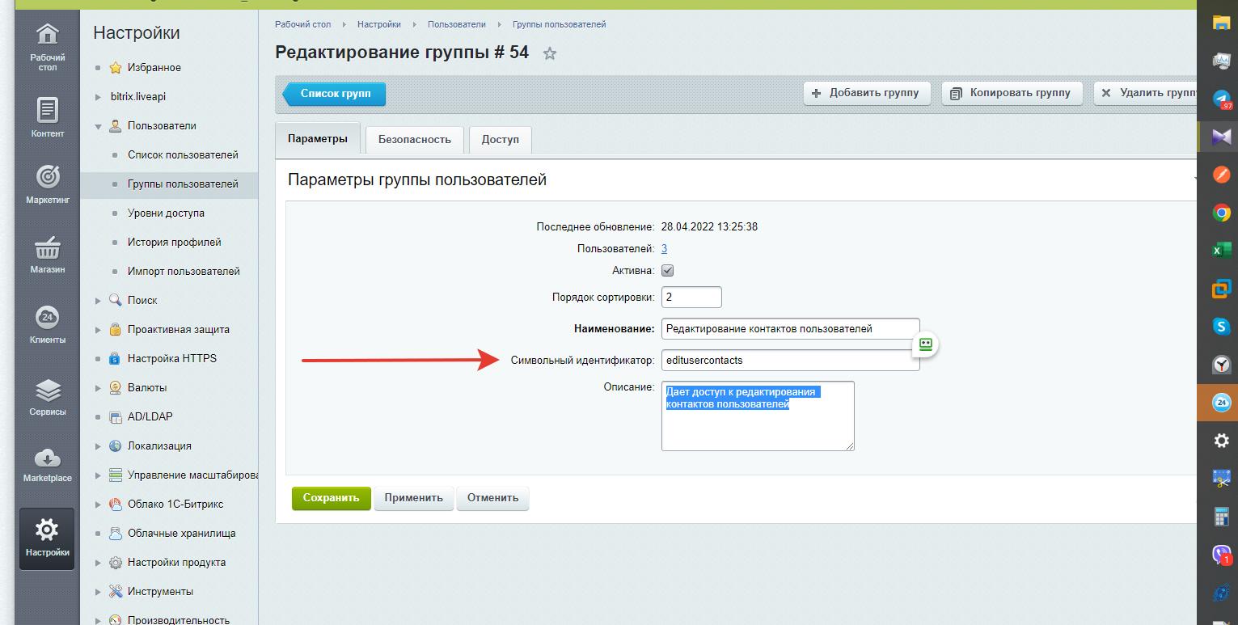The height and width of the screenshot is (625, 1238).
Task: Click the green Сохранить button
Action: tap(331, 498)
